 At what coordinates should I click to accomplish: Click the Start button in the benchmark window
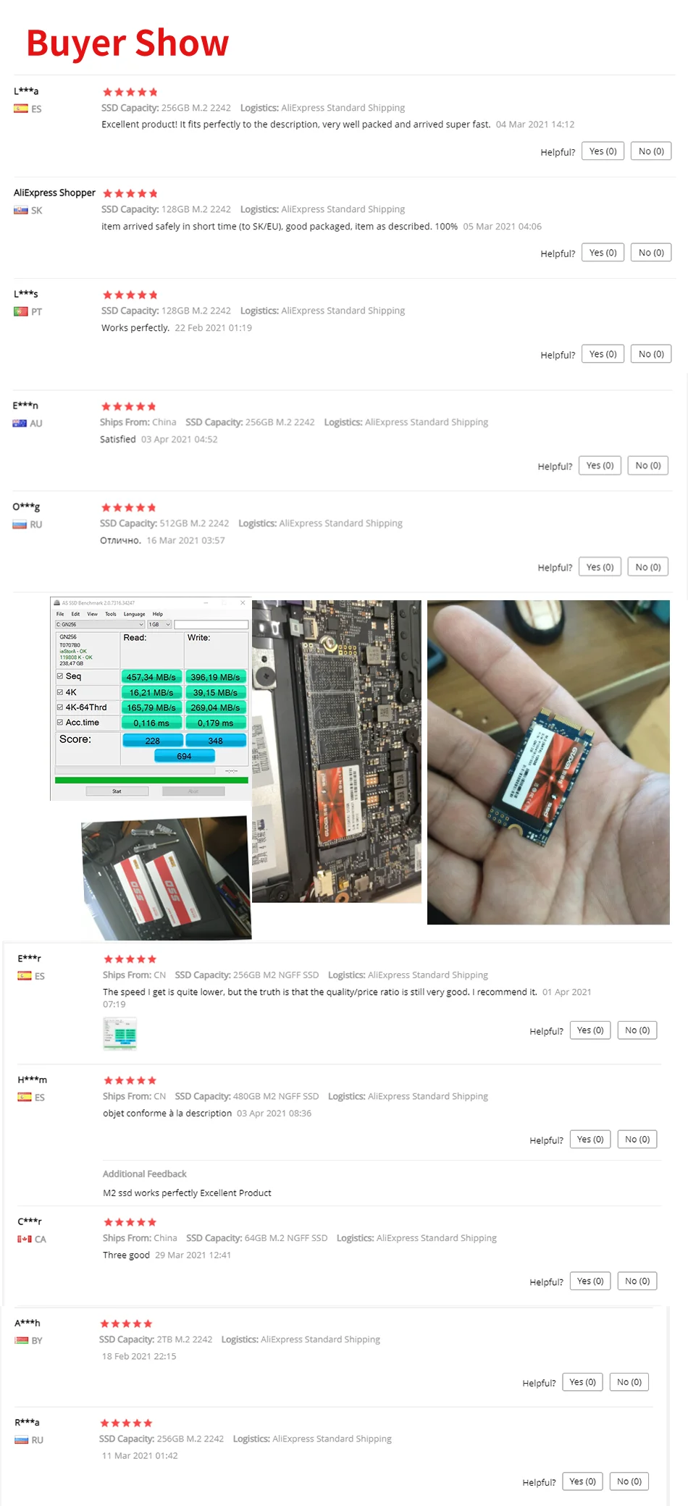117,791
